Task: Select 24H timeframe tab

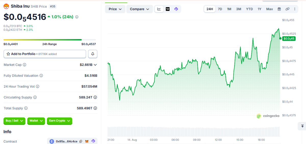Action: [210, 9]
